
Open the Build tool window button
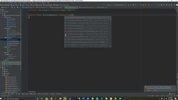point(53,94)
